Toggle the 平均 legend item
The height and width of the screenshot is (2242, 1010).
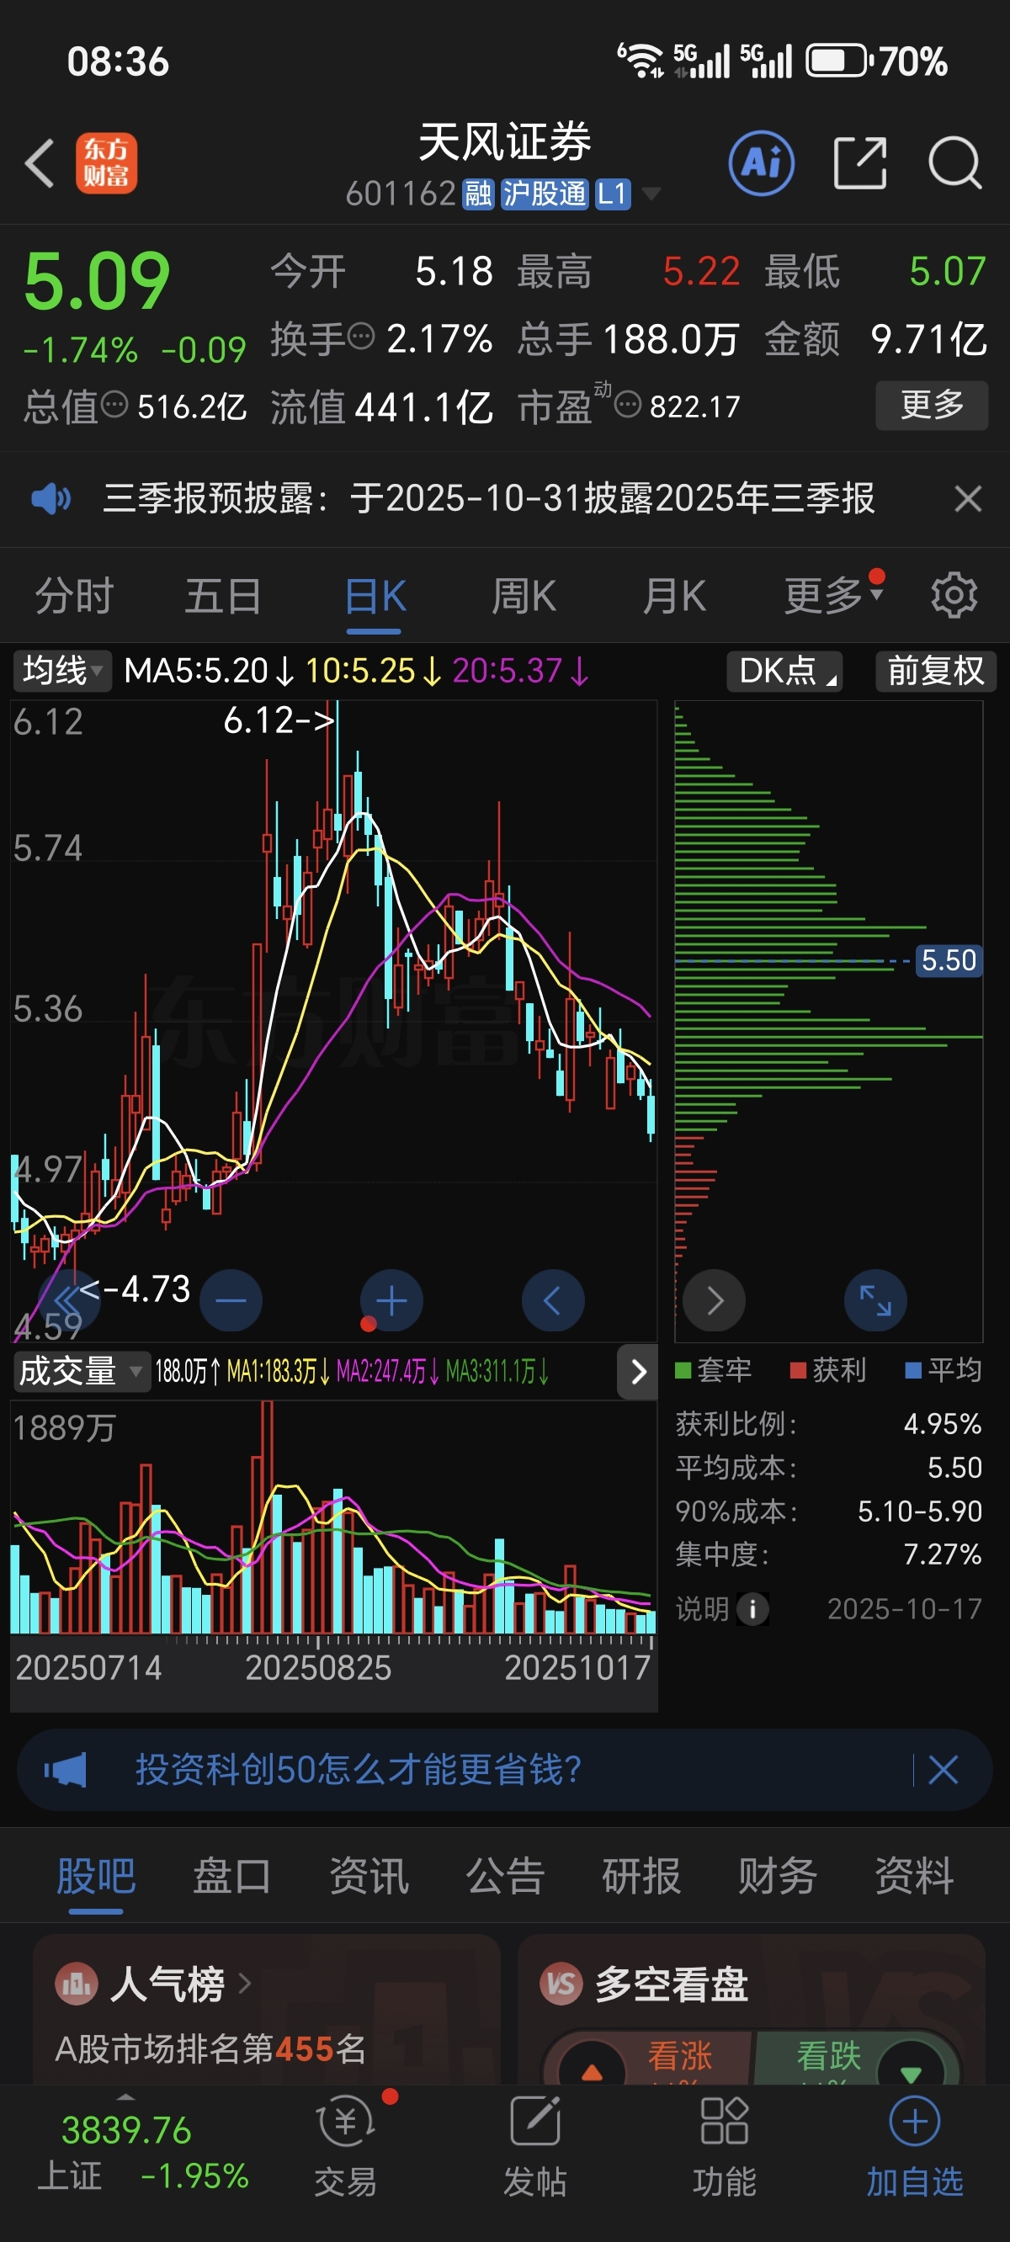point(944,1370)
